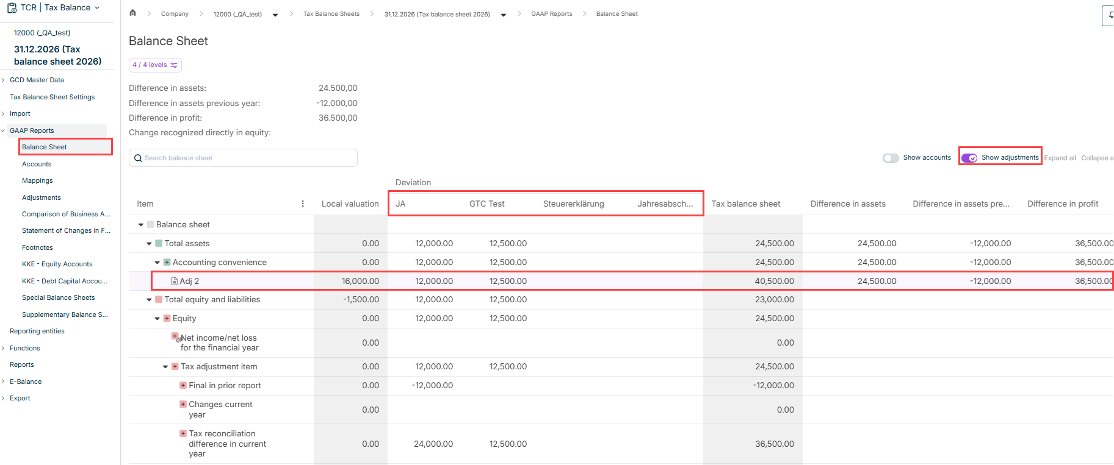The height and width of the screenshot is (465, 1114).
Task: Click the Tax balance sheet column header
Action: (746, 204)
